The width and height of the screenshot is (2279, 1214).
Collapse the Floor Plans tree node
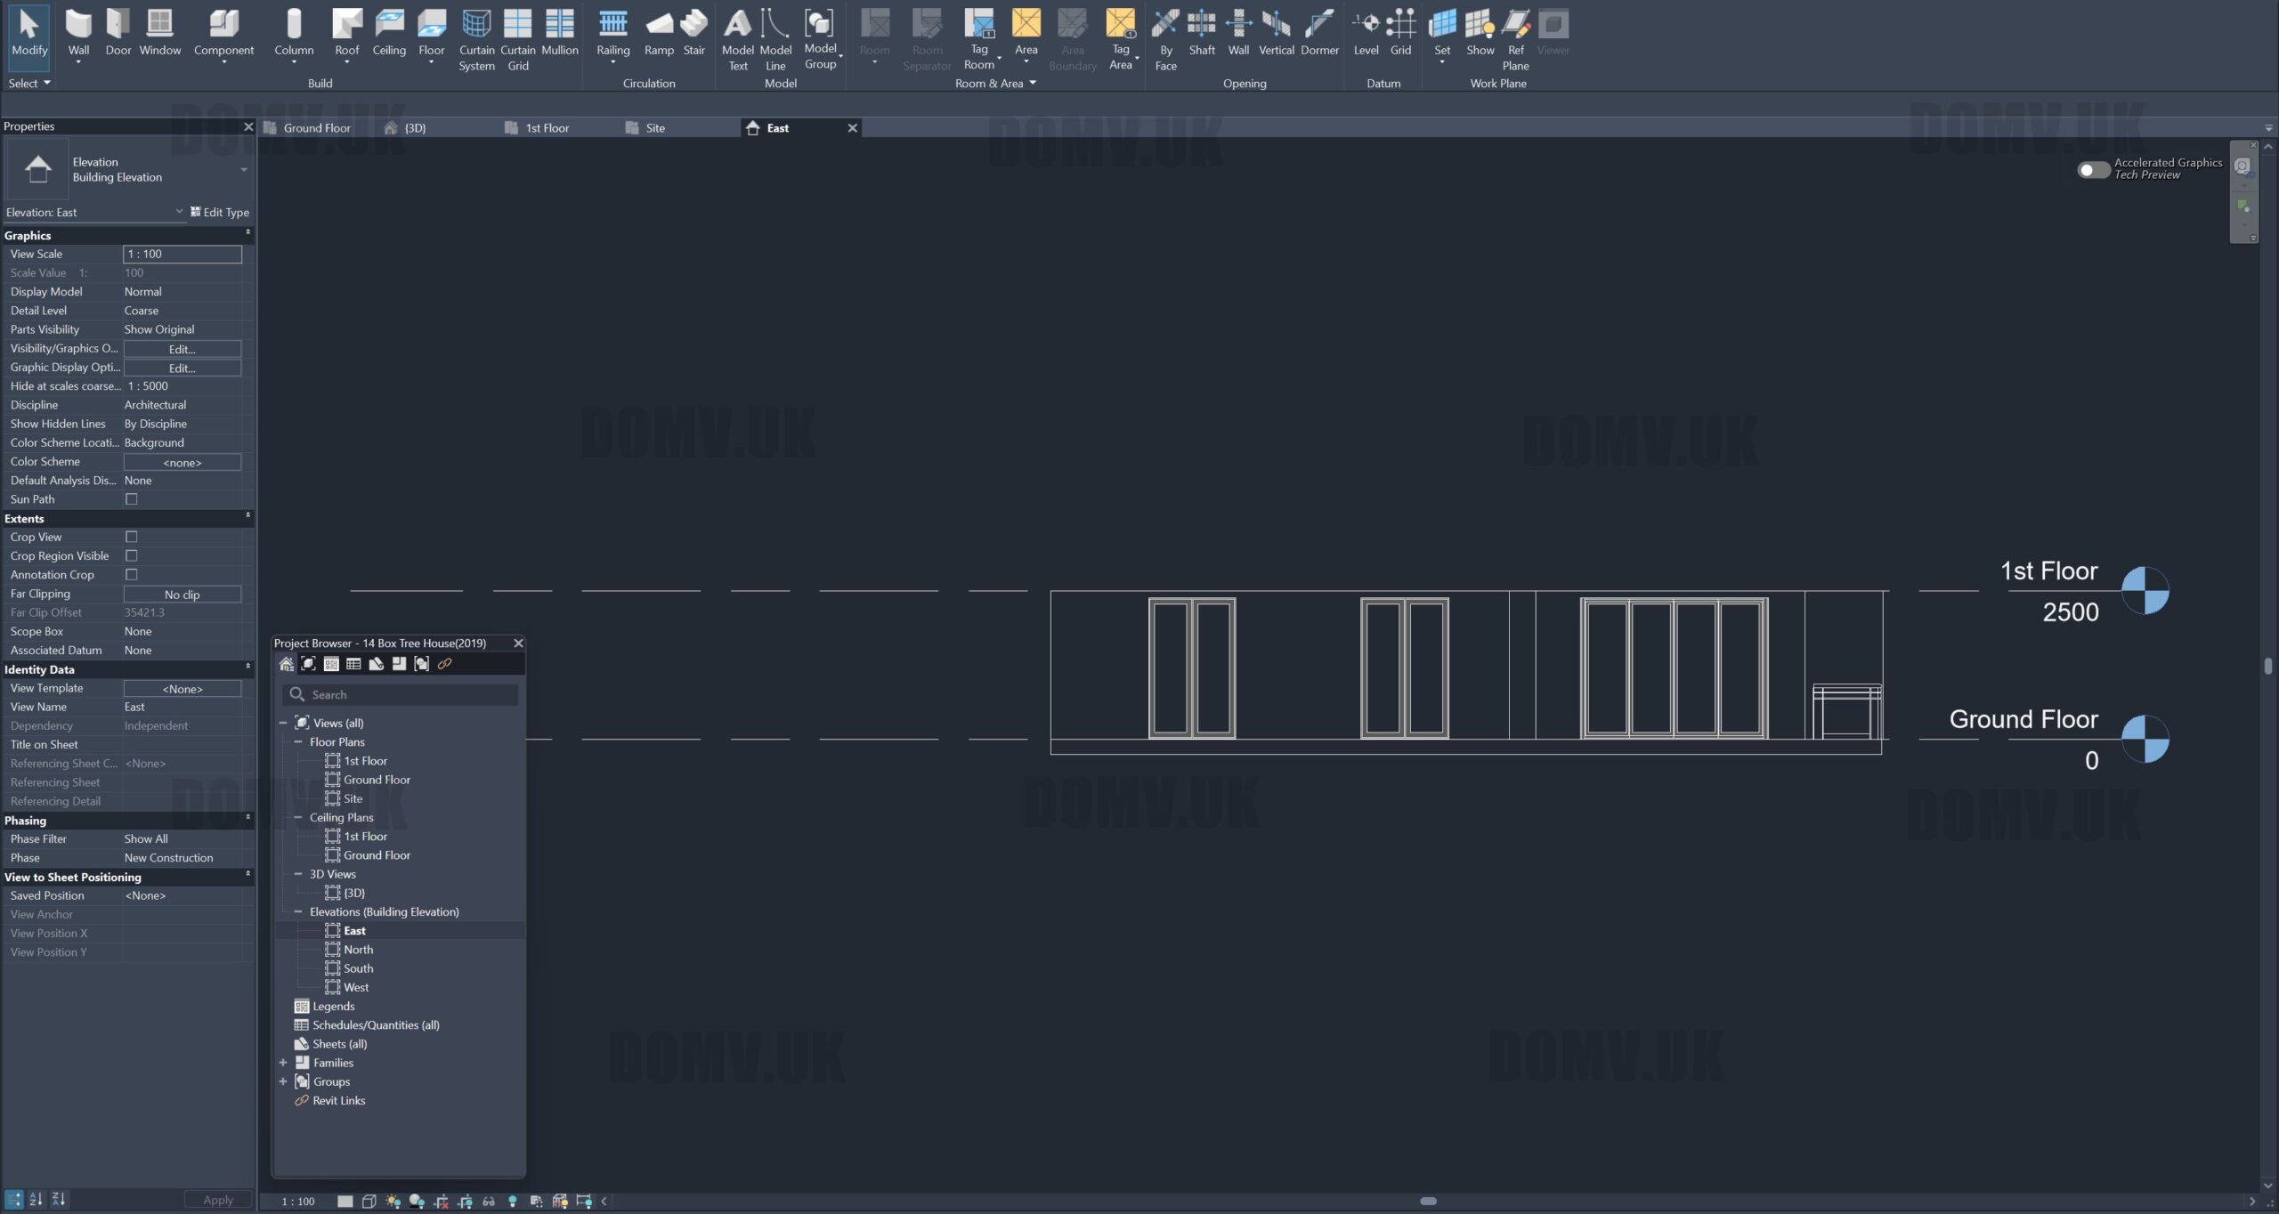tap(298, 741)
